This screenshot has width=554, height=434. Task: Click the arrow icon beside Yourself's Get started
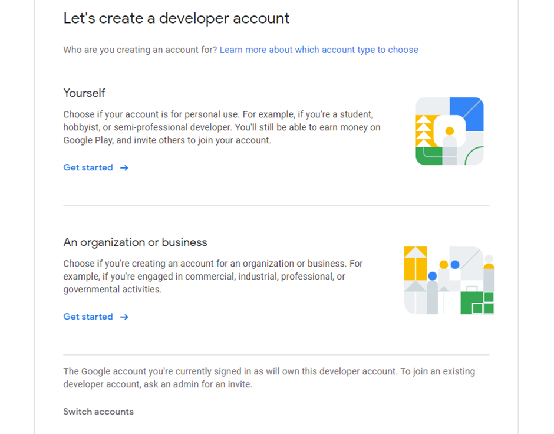[124, 168]
